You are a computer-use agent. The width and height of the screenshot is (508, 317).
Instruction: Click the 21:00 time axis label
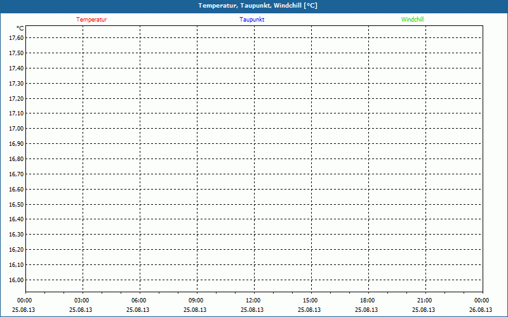tap(424, 301)
